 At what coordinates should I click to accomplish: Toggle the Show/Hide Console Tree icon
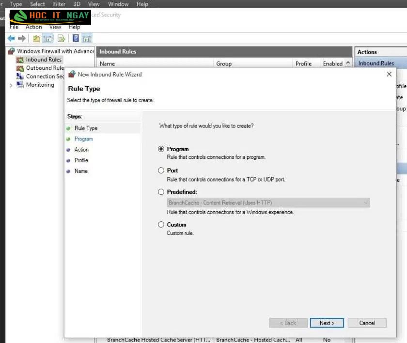(47, 39)
